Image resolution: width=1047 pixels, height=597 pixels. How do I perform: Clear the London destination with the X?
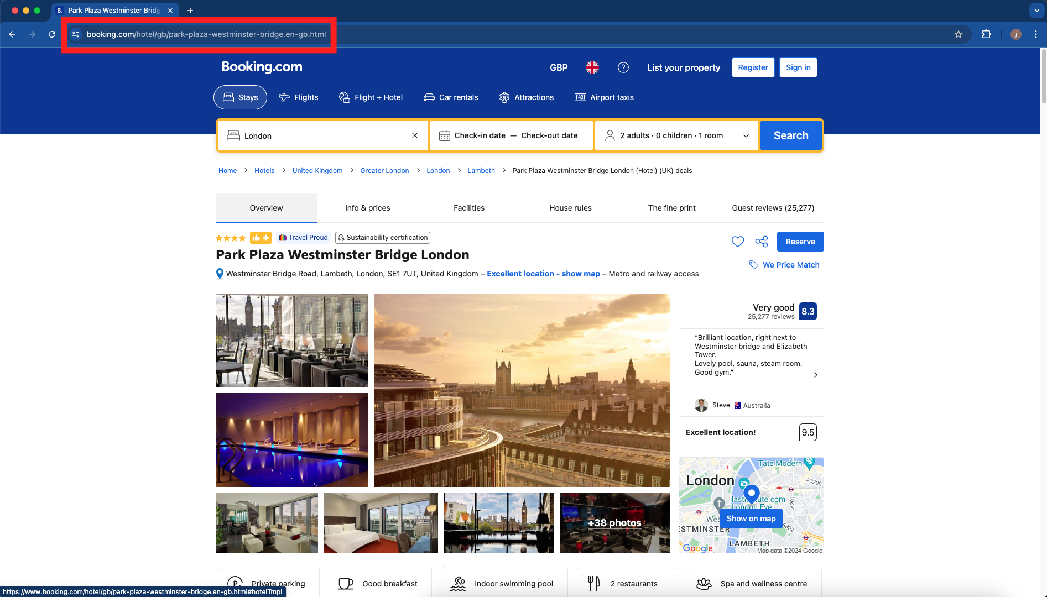click(x=415, y=136)
